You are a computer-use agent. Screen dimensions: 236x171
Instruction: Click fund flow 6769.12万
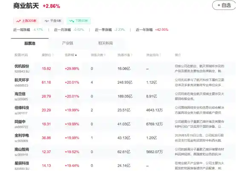point(155,124)
